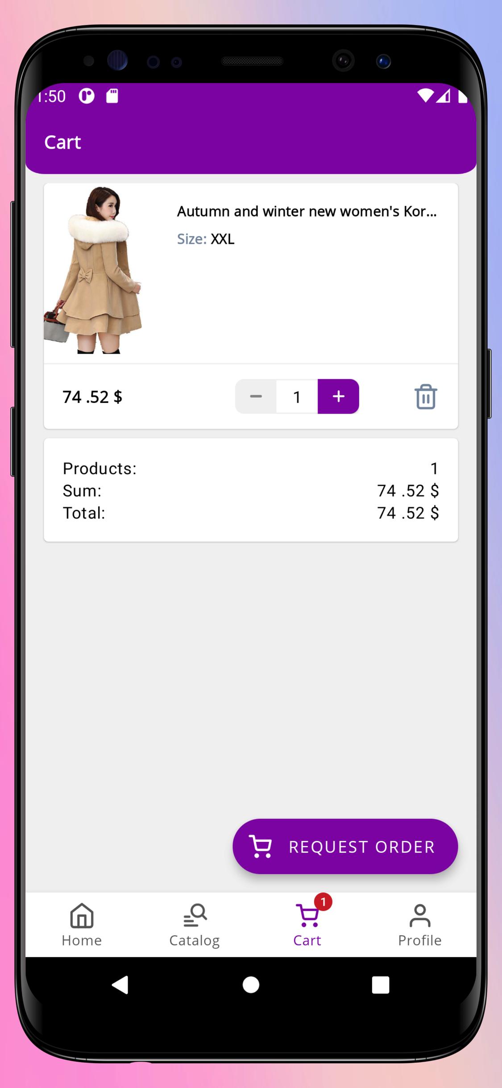Delete the coat item using trash icon
502x1088 pixels.
426,397
